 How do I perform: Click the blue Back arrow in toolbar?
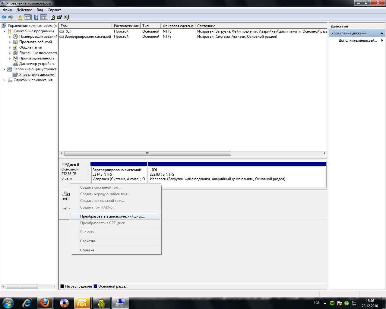[x=4, y=18]
